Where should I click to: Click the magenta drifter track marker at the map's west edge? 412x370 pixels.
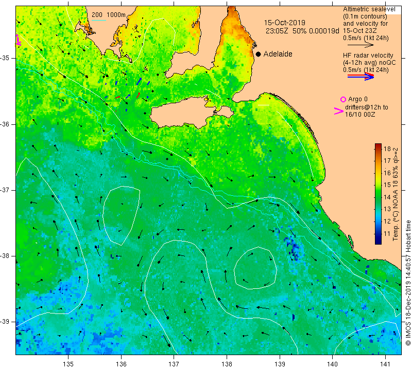[x=18, y=40]
